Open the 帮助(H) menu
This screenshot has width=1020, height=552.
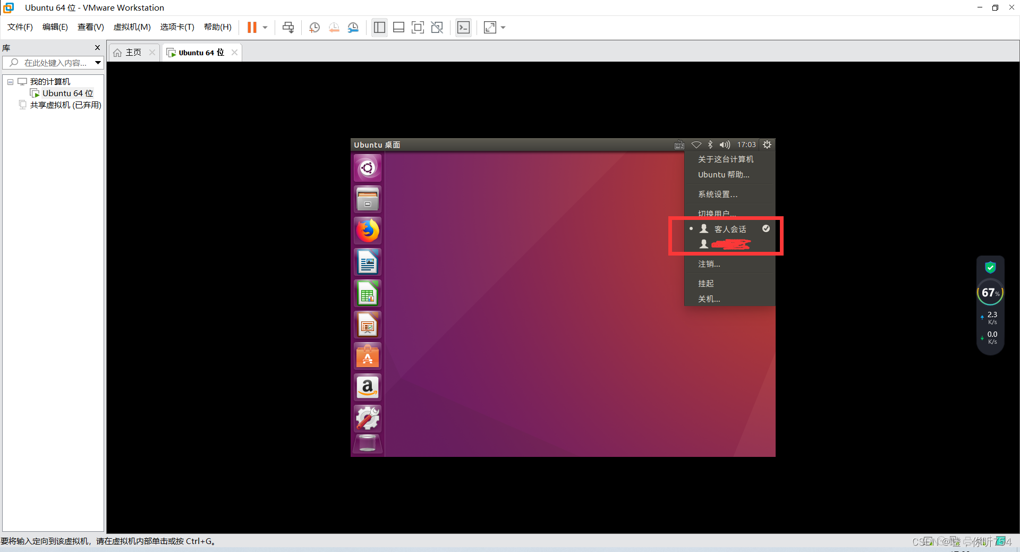(217, 27)
